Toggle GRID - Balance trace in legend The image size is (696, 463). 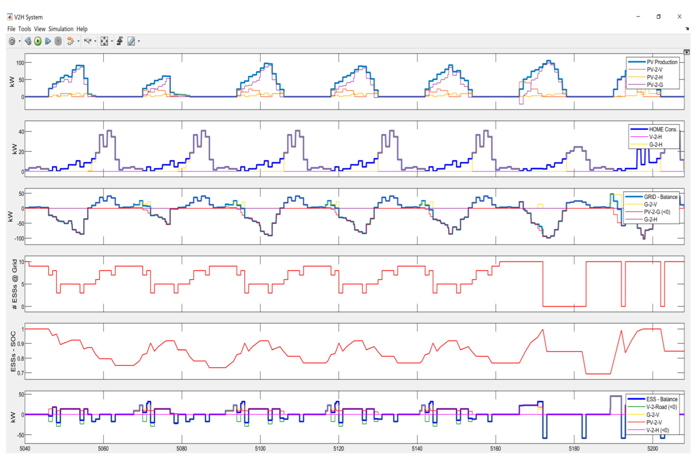pos(661,197)
